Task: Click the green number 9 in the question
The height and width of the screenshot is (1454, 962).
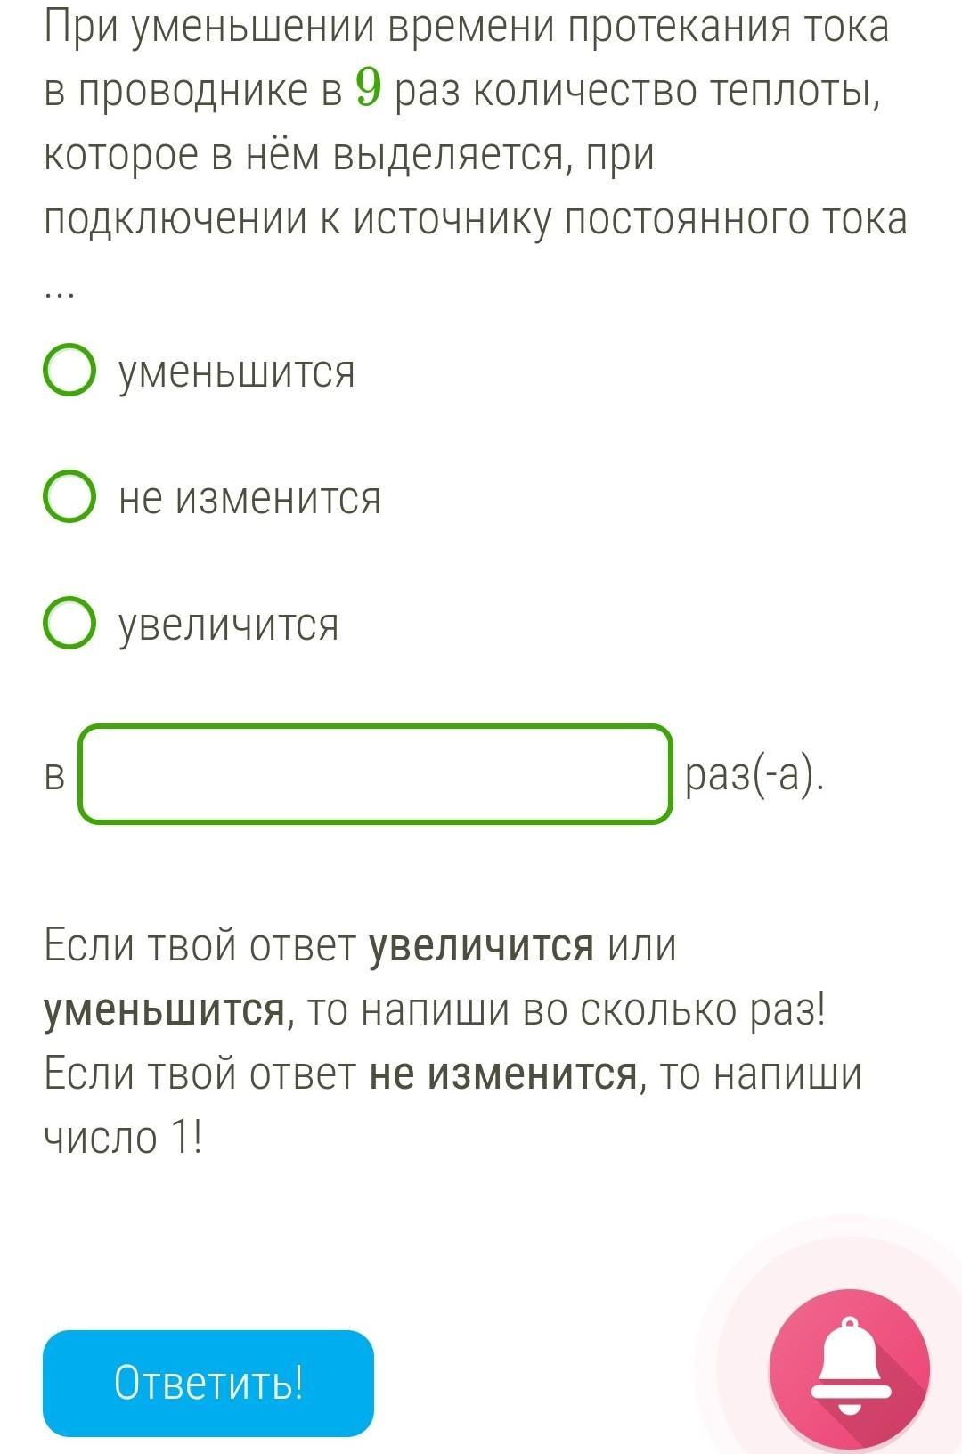Action: [369, 87]
